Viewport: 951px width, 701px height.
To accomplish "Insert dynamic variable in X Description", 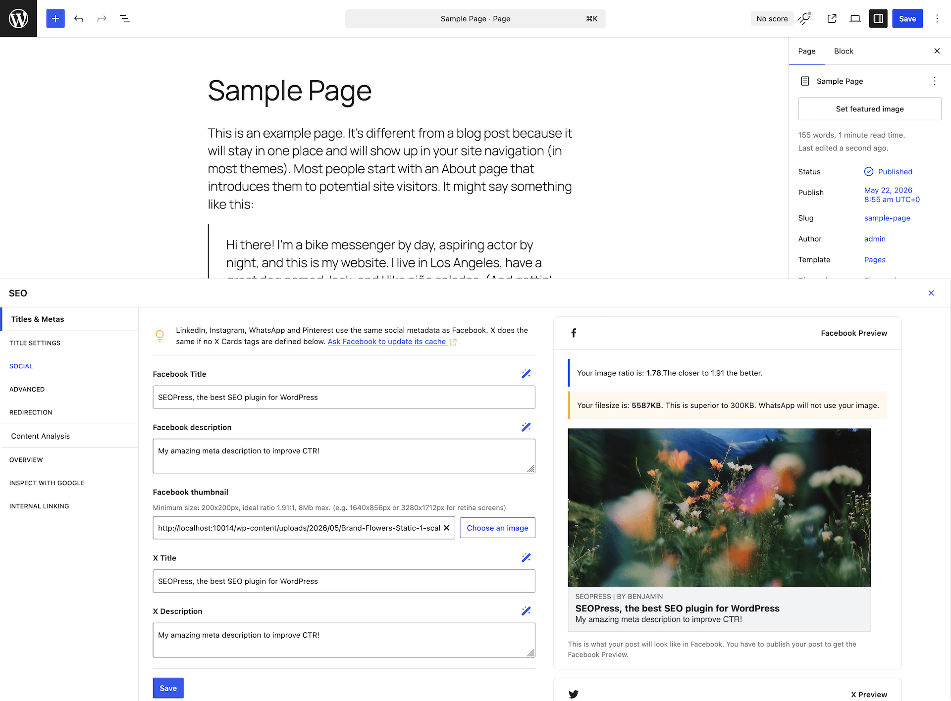I will tap(526, 611).
